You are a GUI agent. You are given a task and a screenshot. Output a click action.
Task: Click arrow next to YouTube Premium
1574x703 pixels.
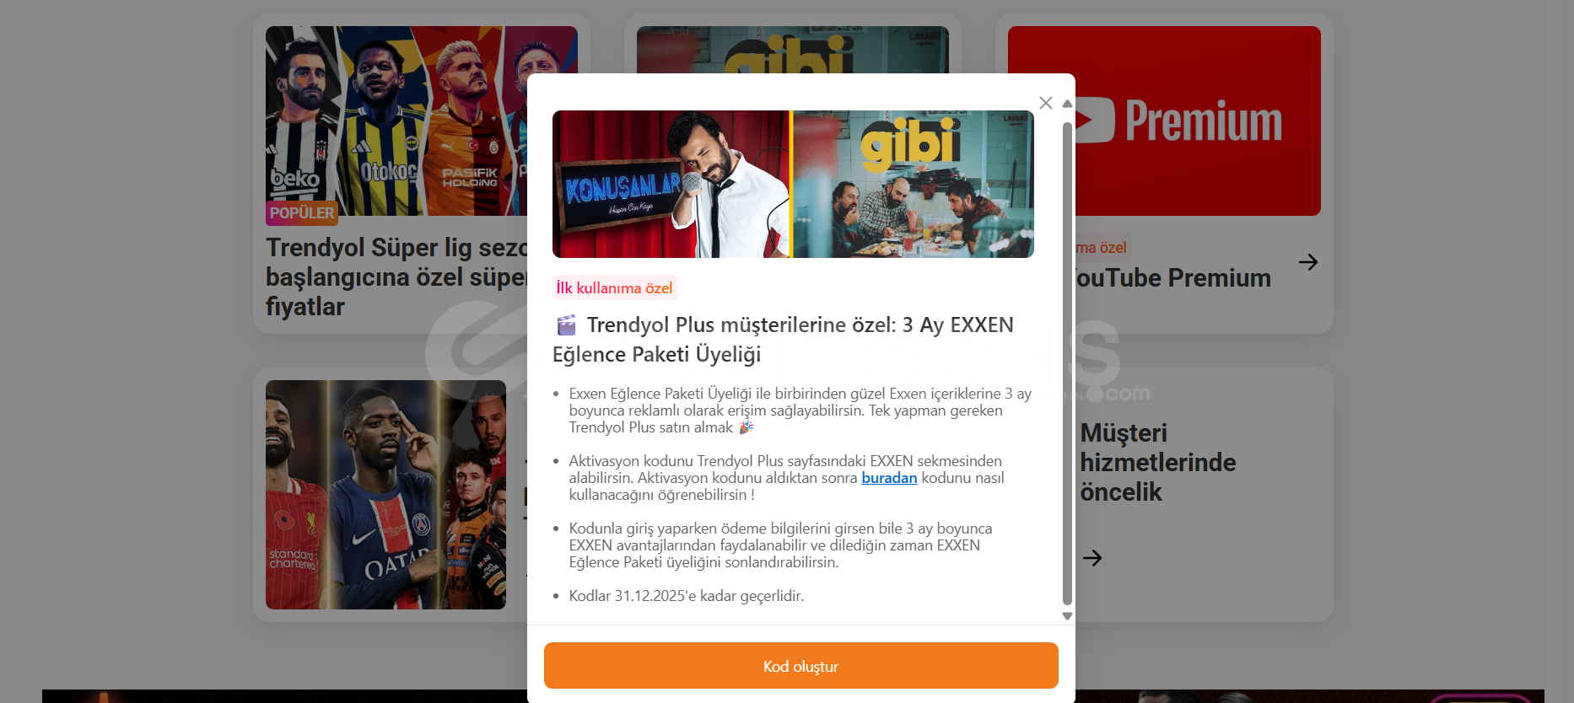[x=1308, y=262]
